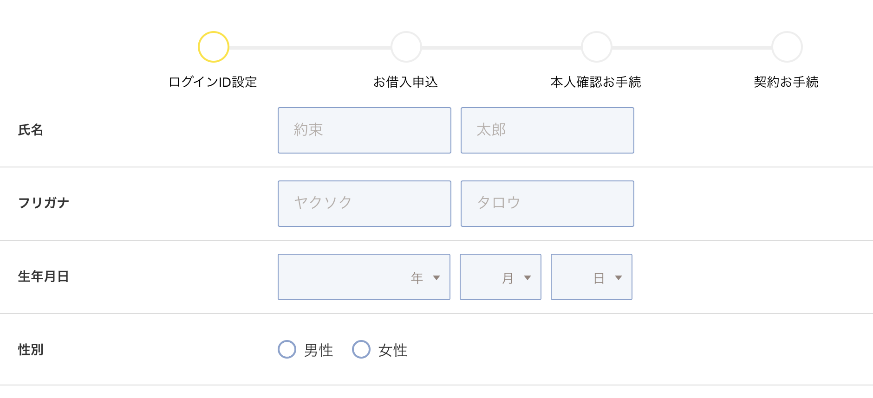The height and width of the screenshot is (398, 873).
Task: Click the 契約お手続 step label
Action: click(786, 82)
